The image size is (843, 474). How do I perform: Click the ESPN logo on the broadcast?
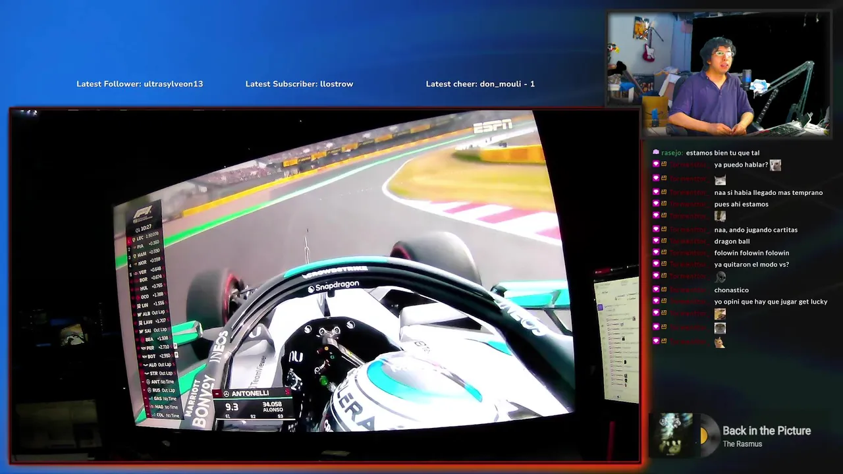[492, 126]
